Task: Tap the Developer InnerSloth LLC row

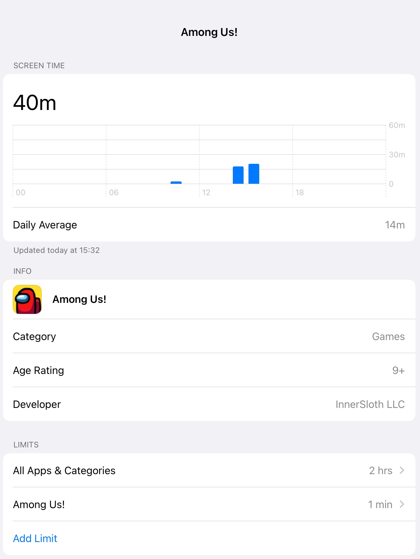Action: [209, 404]
